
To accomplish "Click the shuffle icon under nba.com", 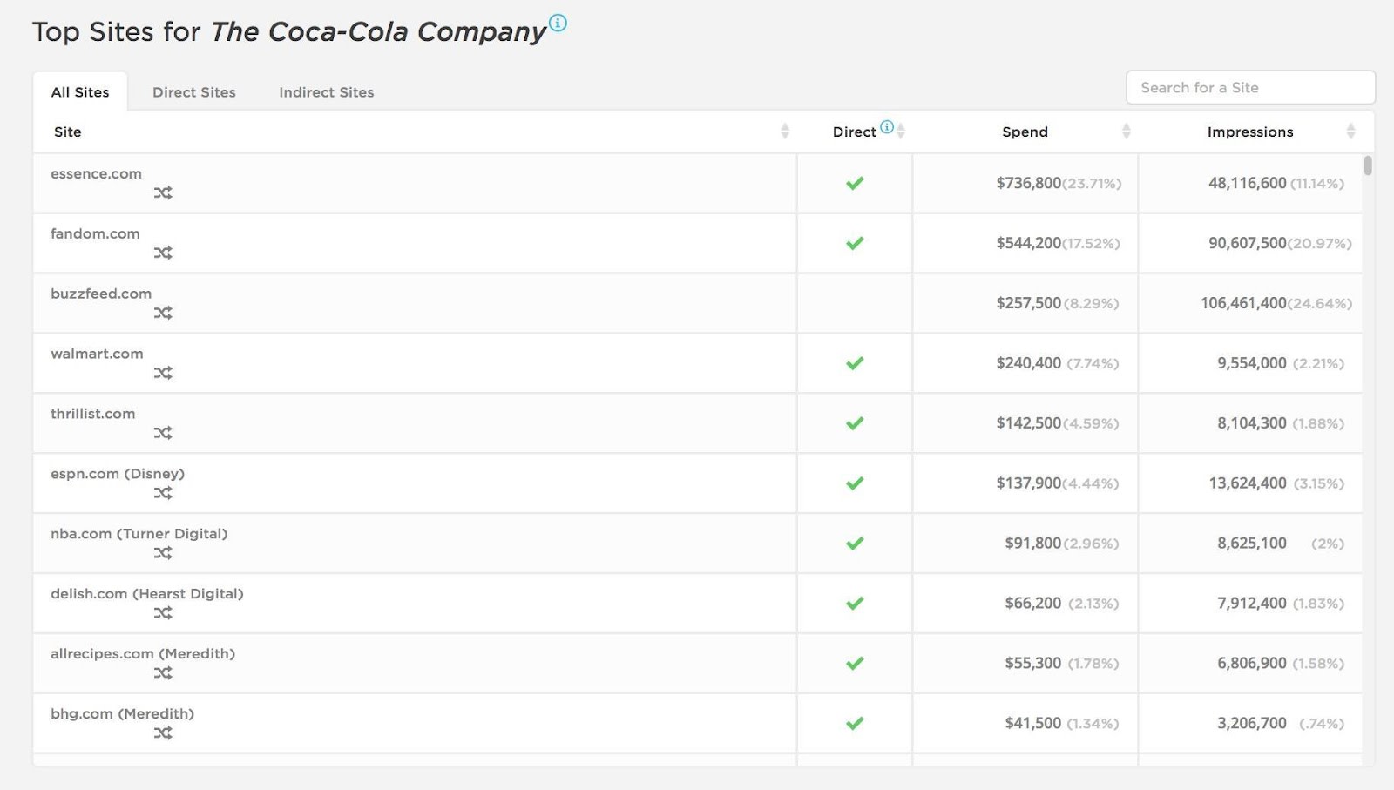I will 163,554.
